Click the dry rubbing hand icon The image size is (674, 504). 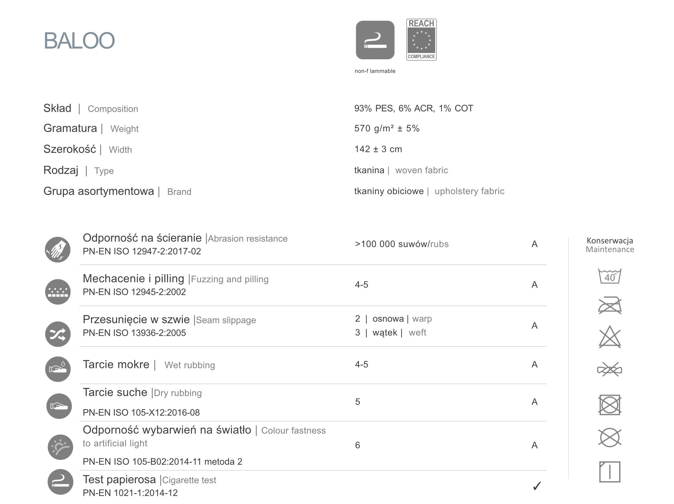pos(59,406)
